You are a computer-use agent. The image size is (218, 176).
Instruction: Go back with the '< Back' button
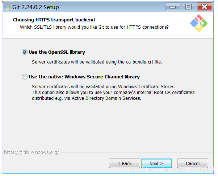tap(124, 163)
